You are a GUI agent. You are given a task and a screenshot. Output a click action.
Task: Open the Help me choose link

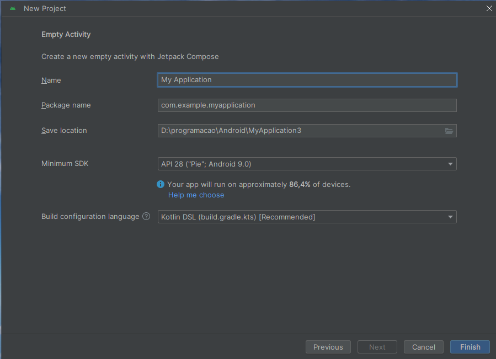click(196, 195)
